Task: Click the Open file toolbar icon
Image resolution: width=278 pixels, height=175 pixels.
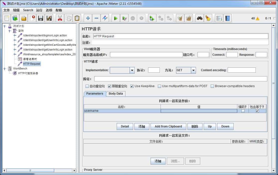Action: pos(24,18)
